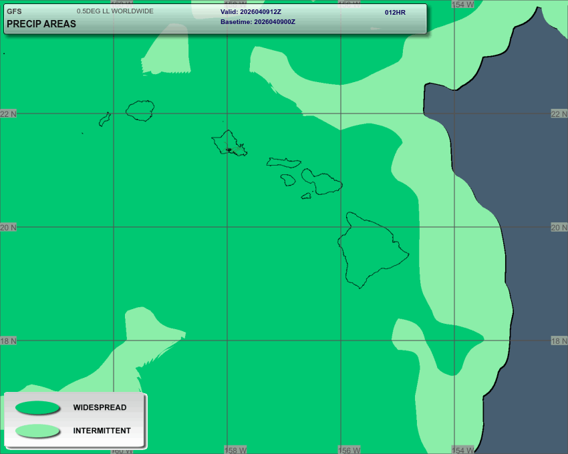This screenshot has height=454, width=568.
Task: Select the 012HR forecast hour label
Action: [395, 13]
